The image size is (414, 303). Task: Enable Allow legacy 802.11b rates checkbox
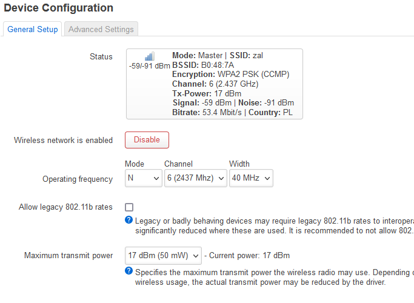pyautogui.click(x=129, y=207)
